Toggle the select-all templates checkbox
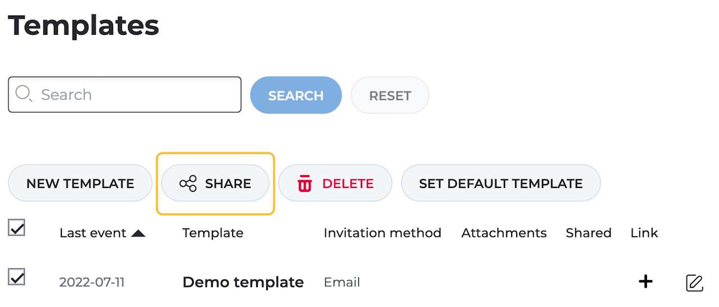This screenshot has width=719, height=307. (x=17, y=227)
